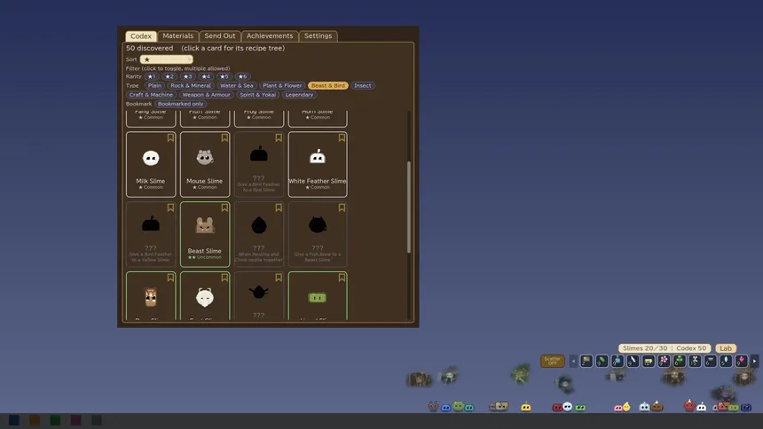
Task: Select the green leaf material slot
Action: pos(602,361)
